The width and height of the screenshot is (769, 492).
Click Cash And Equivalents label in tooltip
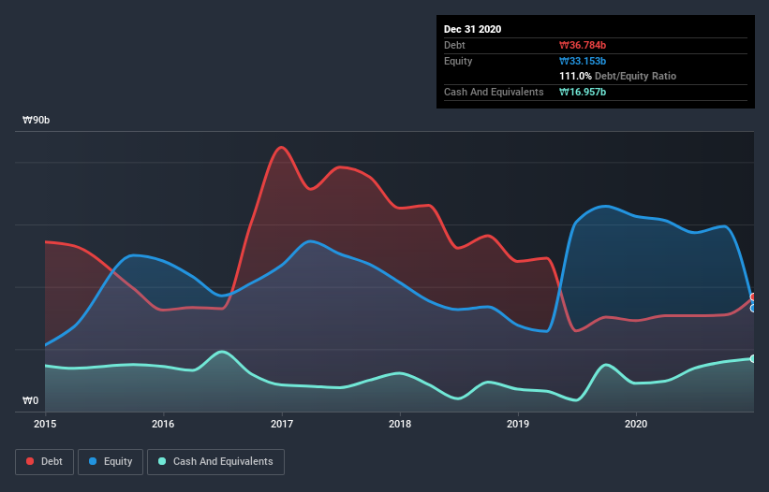(x=494, y=92)
